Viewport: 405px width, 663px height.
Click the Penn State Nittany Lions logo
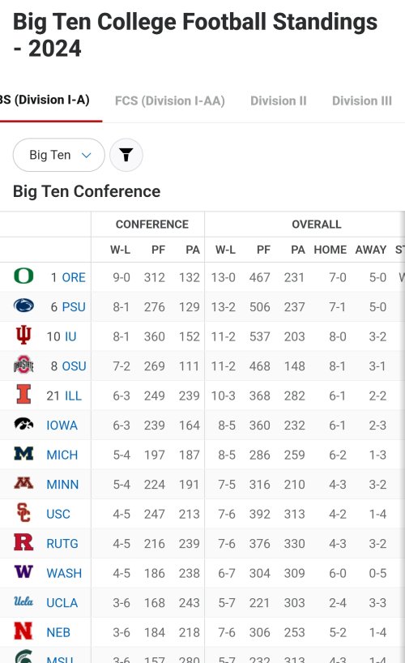pos(23,306)
